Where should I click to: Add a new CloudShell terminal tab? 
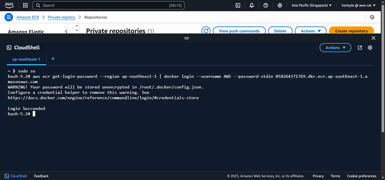pos(53,59)
